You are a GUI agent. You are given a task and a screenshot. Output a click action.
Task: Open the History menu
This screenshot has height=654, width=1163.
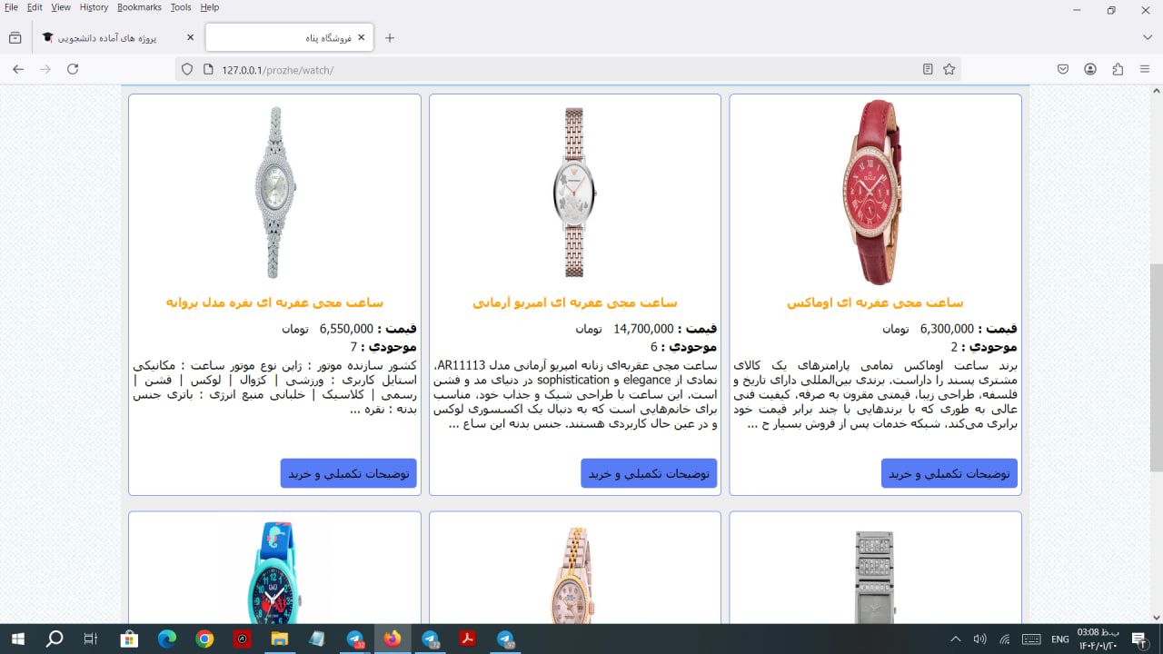[94, 7]
